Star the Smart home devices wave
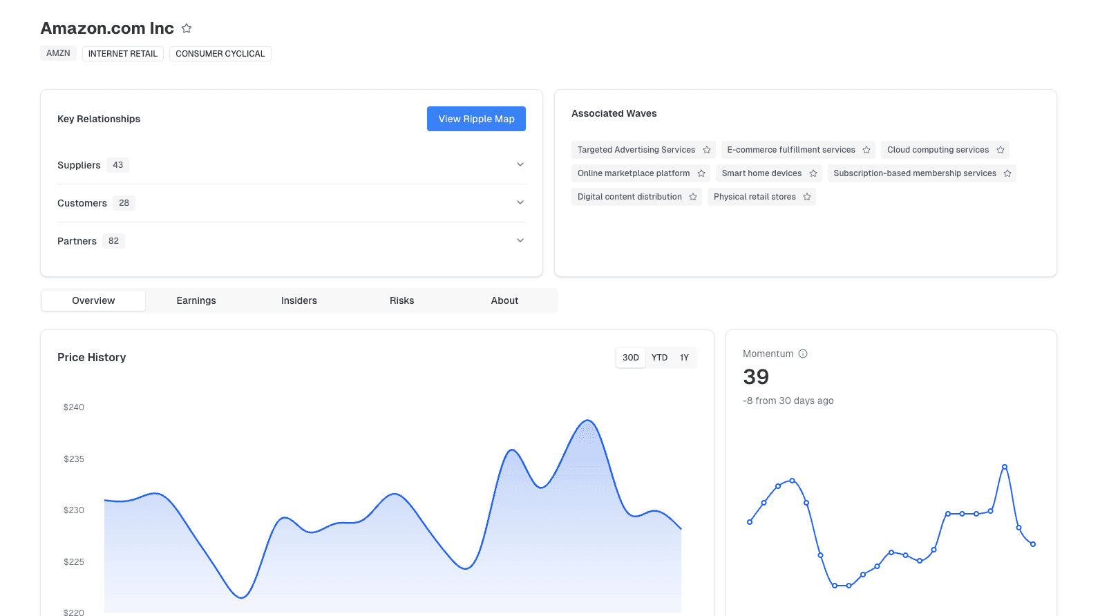 click(813, 173)
